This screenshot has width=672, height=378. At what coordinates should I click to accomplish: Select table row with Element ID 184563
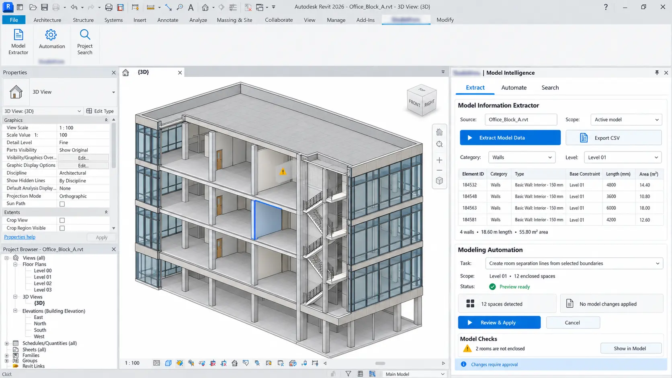pos(561,208)
